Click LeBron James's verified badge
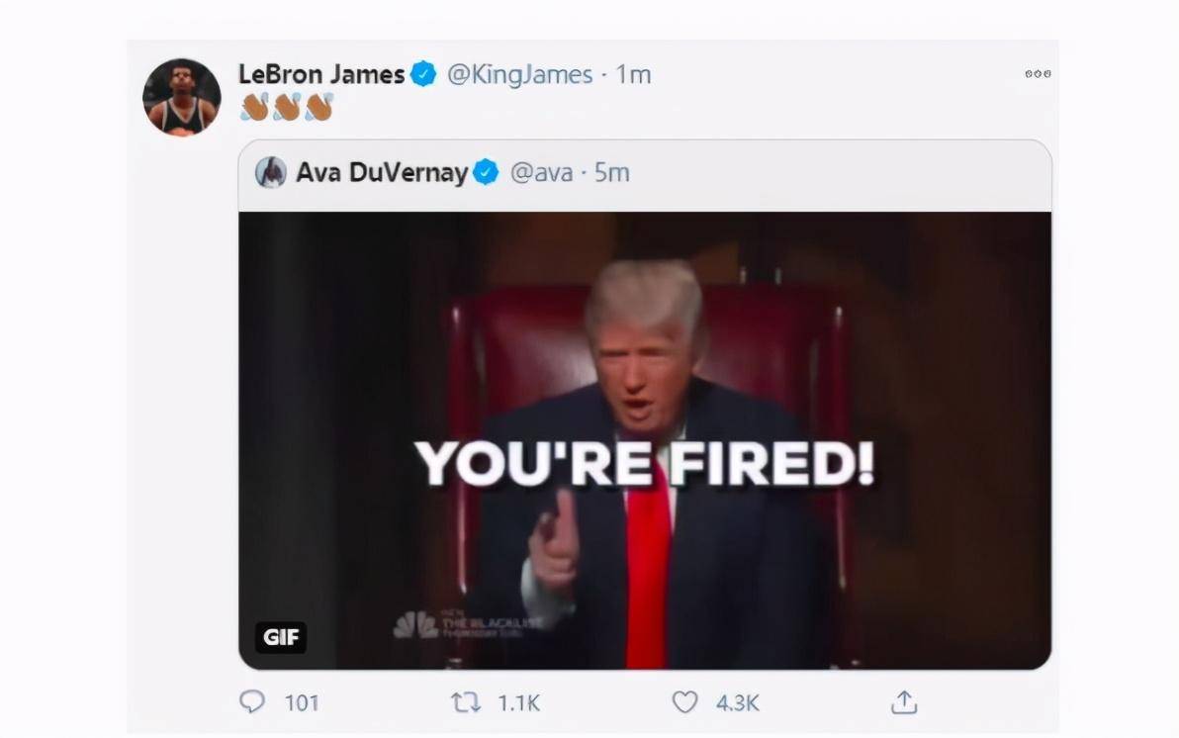 [x=423, y=74]
